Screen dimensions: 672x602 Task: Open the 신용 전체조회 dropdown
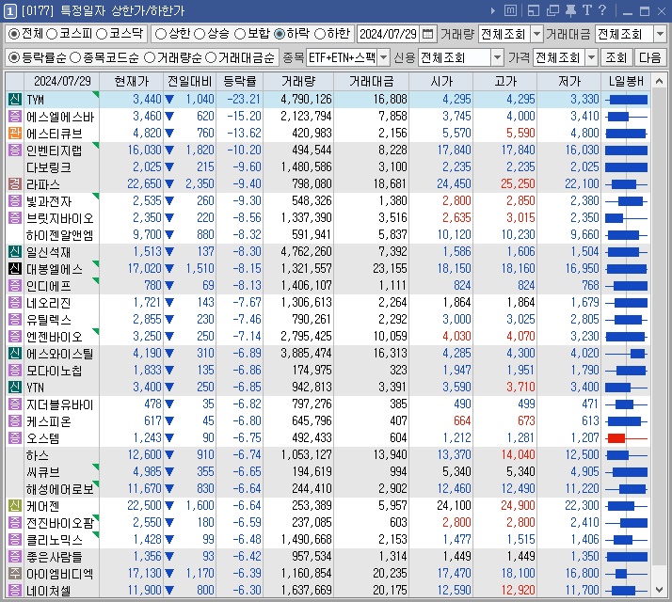(x=497, y=57)
